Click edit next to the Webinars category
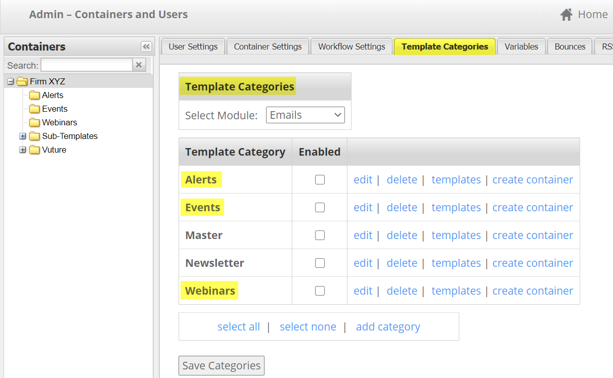 363,291
